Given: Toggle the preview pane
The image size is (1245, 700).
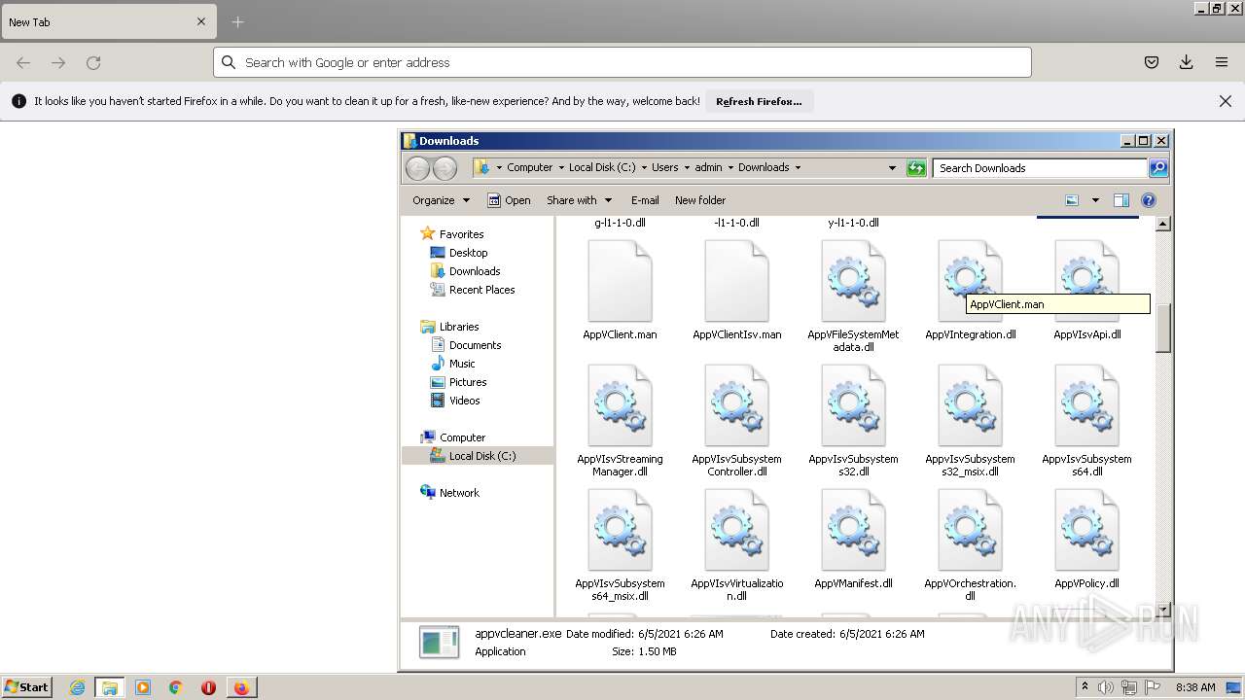Looking at the screenshot, I should (1121, 200).
